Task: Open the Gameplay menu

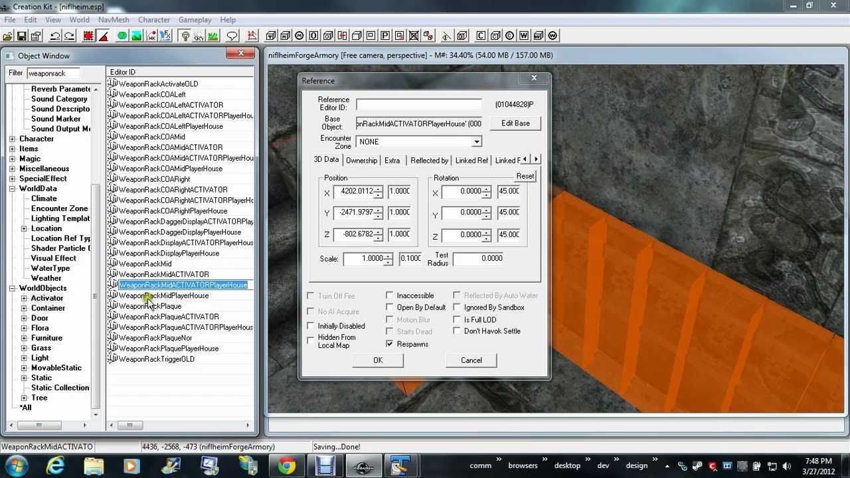Action: click(195, 20)
